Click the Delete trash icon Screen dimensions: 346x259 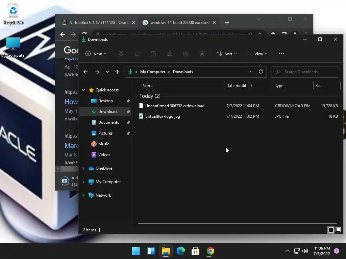(202, 54)
